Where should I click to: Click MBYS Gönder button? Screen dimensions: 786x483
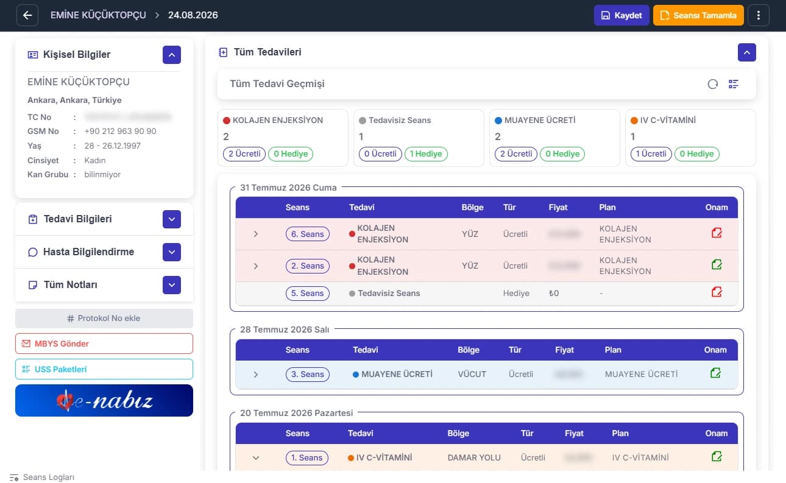104,344
